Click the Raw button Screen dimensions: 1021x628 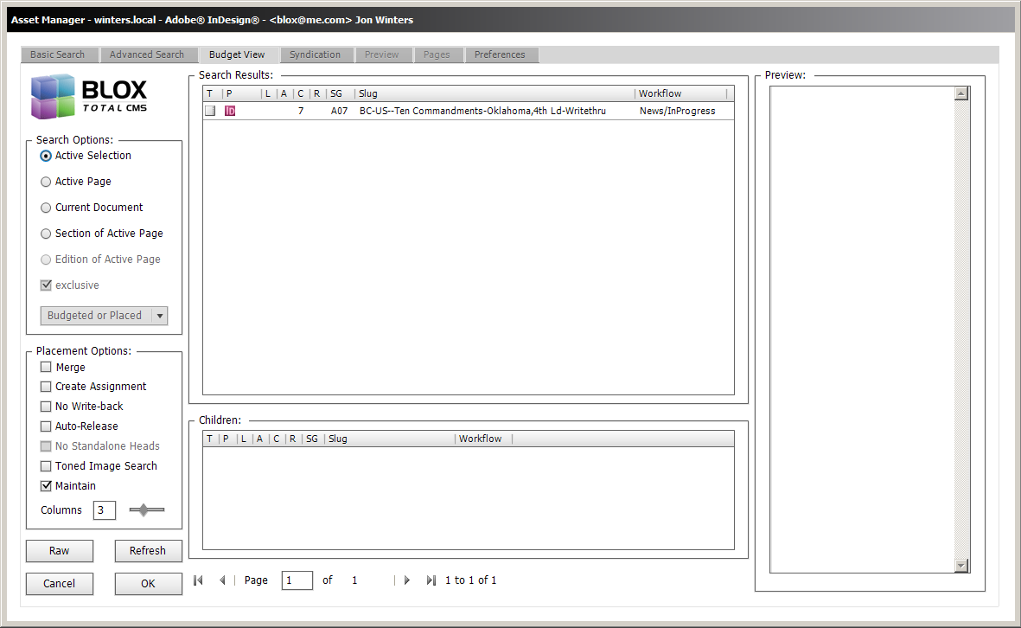click(60, 551)
